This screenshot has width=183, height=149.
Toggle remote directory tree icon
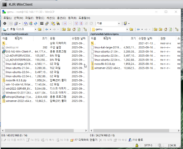(x=177, y=29)
